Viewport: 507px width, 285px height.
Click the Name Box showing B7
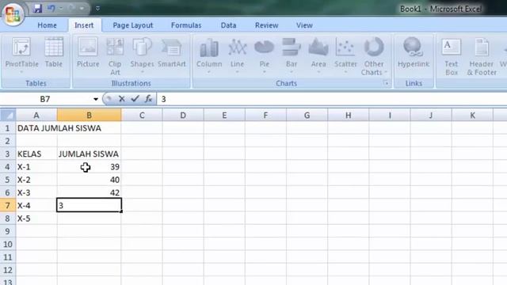click(45, 99)
